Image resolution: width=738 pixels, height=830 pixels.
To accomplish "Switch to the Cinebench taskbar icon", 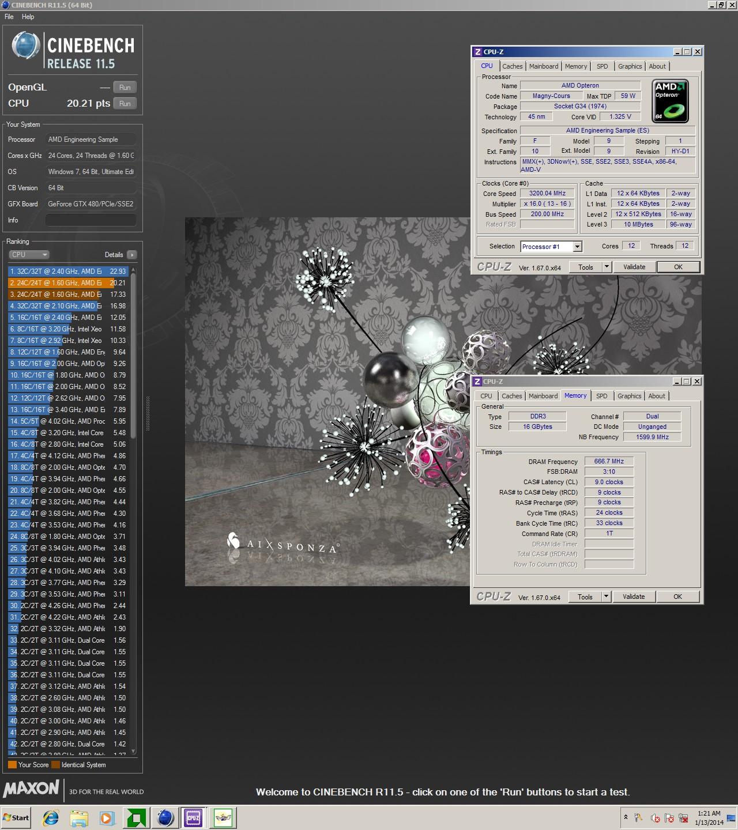I will click(x=165, y=817).
